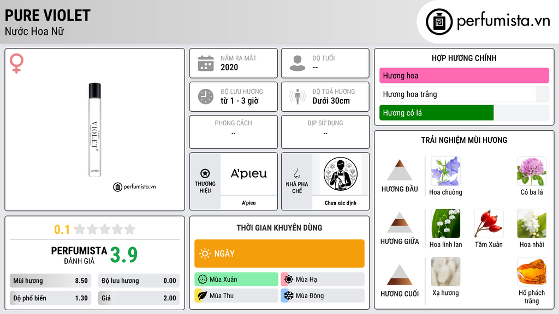Click the longevity value từ 1 - 3 giờ
The image size is (559, 314).
point(240,101)
